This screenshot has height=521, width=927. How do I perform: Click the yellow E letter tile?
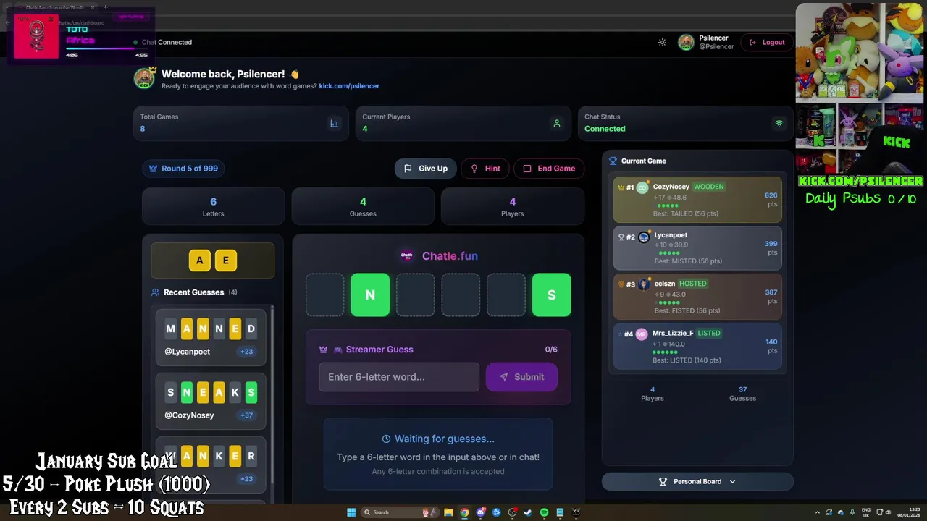coord(226,260)
